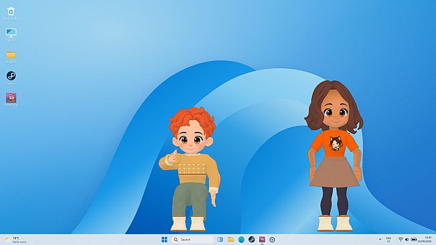Image resolution: width=436 pixels, height=245 pixels.
Task: Open Steam from the taskbar
Action: click(x=252, y=240)
